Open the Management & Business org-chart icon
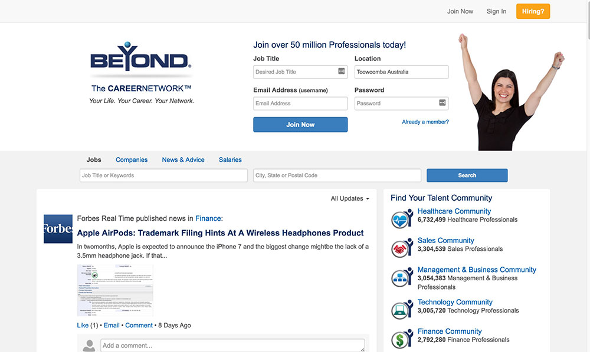The height and width of the screenshot is (352, 590). coord(402,277)
